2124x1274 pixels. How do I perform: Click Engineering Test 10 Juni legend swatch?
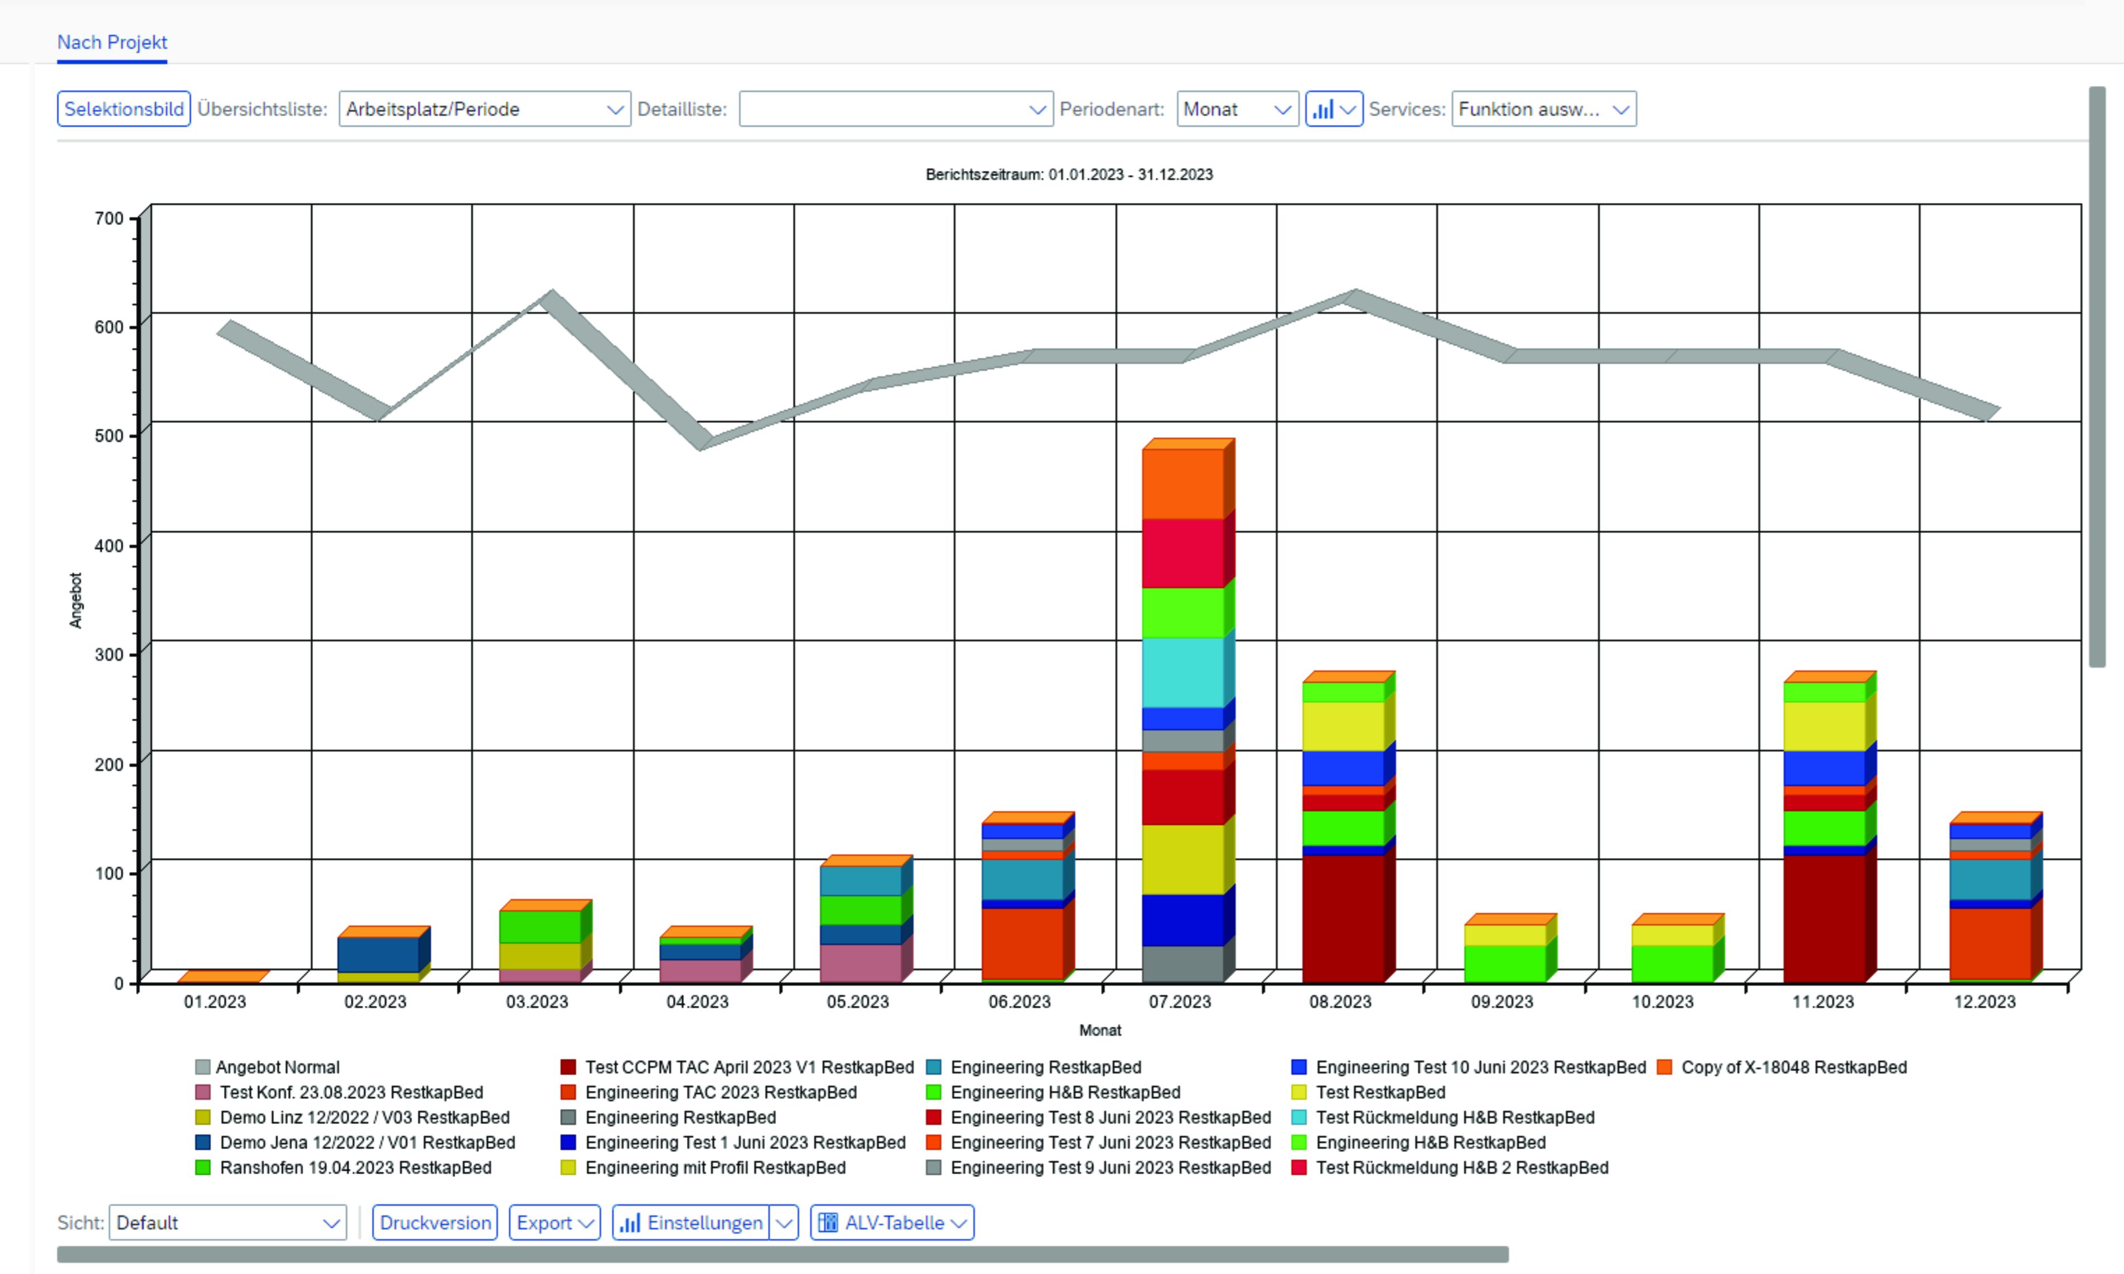[1298, 1067]
